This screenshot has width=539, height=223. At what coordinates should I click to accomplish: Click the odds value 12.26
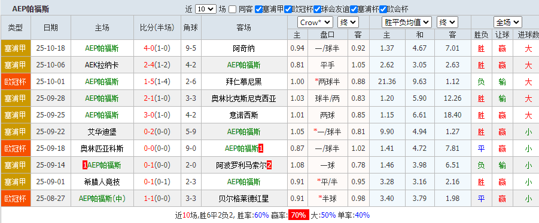pyautogui.click(x=452, y=98)
